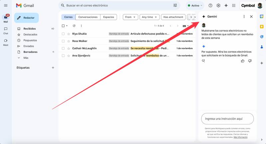Close the Gemini side panel
Screen dimensions: 266x144
(x=251, y=17)
